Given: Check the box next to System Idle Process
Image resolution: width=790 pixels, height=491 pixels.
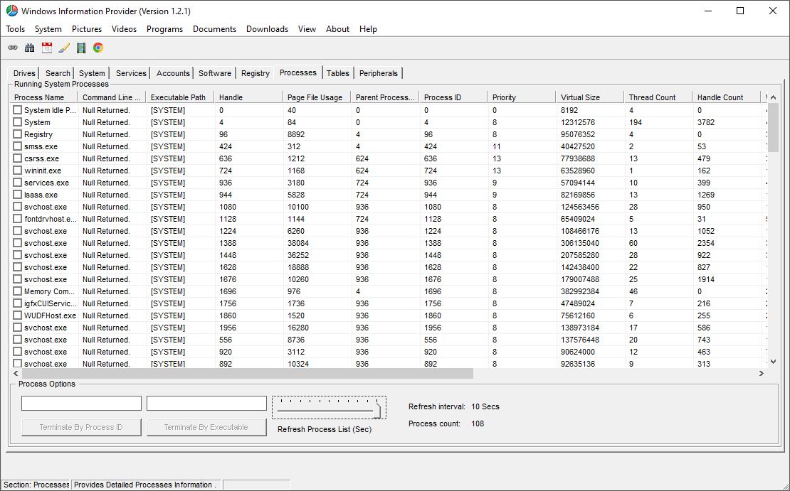Looking at the screenshot, I should (17, 109).
